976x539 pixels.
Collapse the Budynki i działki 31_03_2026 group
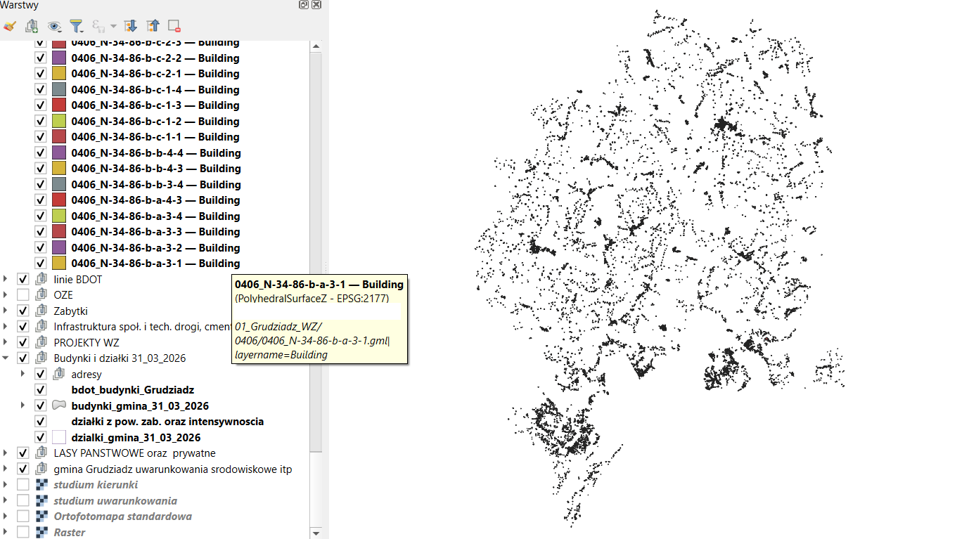coord(6,358)
